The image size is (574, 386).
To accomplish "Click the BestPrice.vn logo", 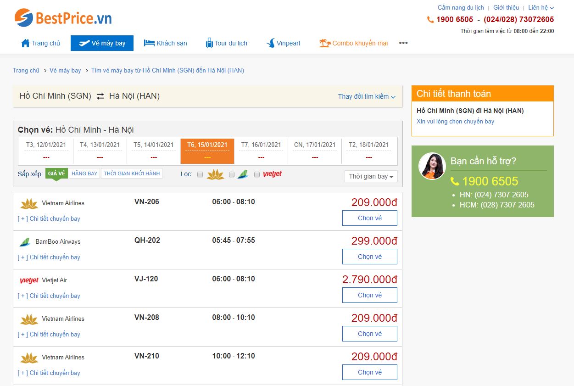I will pos(63,18).
